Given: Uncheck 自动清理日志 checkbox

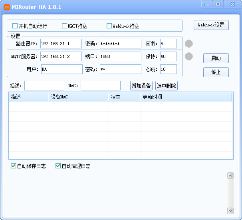Looking at the screenshot, I should click(58, 166).
